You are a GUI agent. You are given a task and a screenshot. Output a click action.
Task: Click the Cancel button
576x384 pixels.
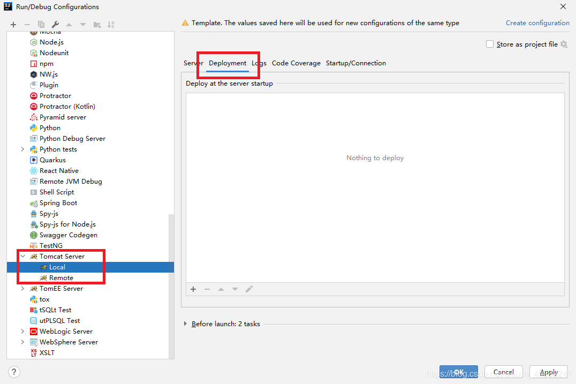point(504,372)
